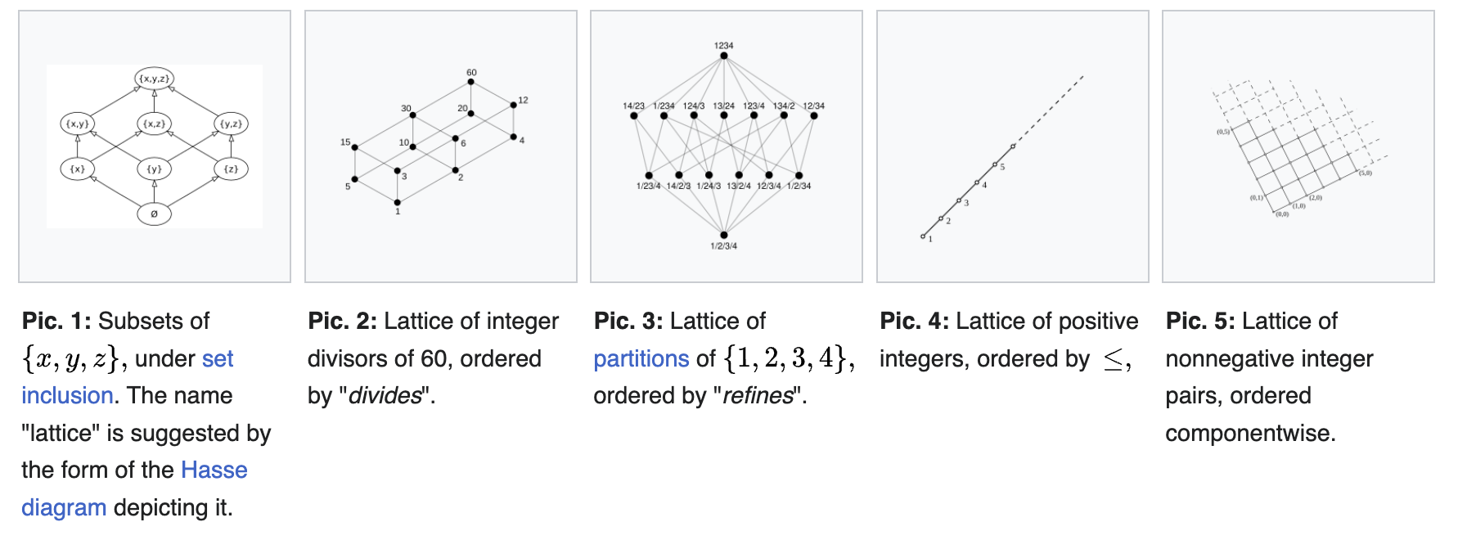
Task: Click the {x,z} node in the subsets diagram
Action: 154,124
